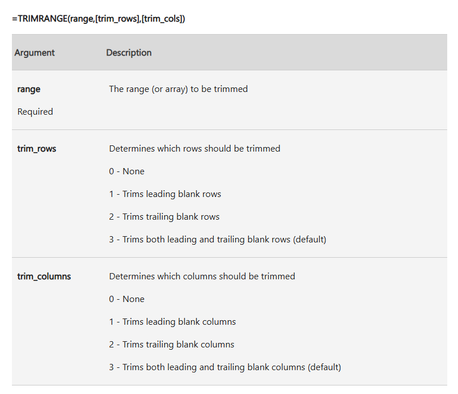Click the default option for trimming columns
The width and height of the screenshot is (458, 394).
224,367
